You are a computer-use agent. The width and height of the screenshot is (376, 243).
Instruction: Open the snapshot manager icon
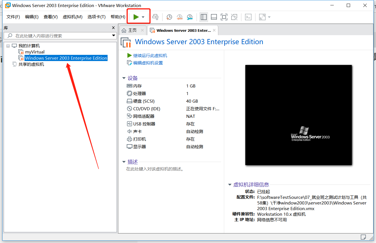[190, 17]
